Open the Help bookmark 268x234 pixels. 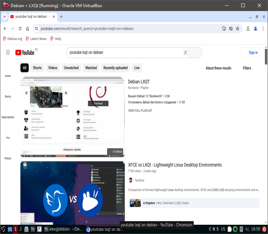pyautogui.click(x=56, y=39)
